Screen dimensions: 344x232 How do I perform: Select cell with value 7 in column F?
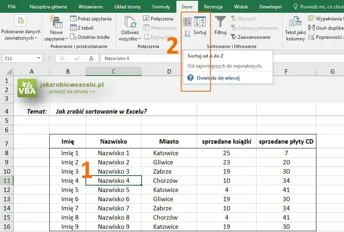click(x=286, y=153)
